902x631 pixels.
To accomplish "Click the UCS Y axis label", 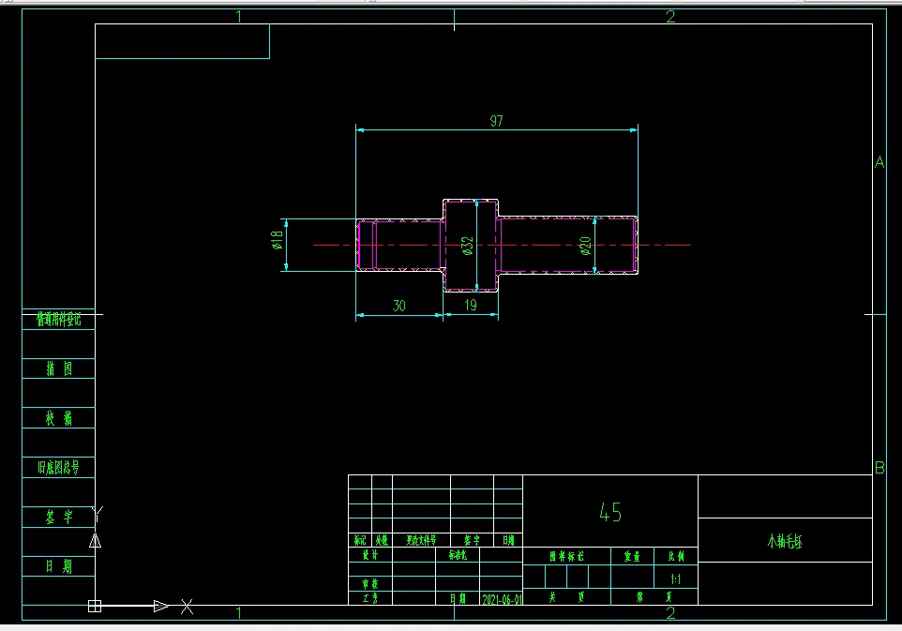I will tap(98, 514).
